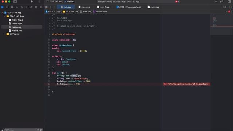This screenshot has height=131, width=233.
Task: Click the Library plus button
Action: point(216,1)
